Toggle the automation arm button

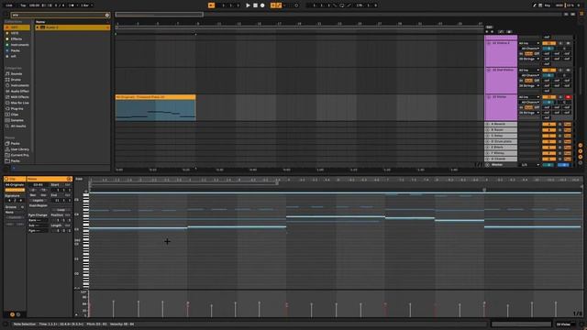[x=279, y=5]
